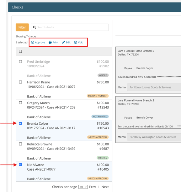
Task: Click the Edit action label
Action: point(68,42)
